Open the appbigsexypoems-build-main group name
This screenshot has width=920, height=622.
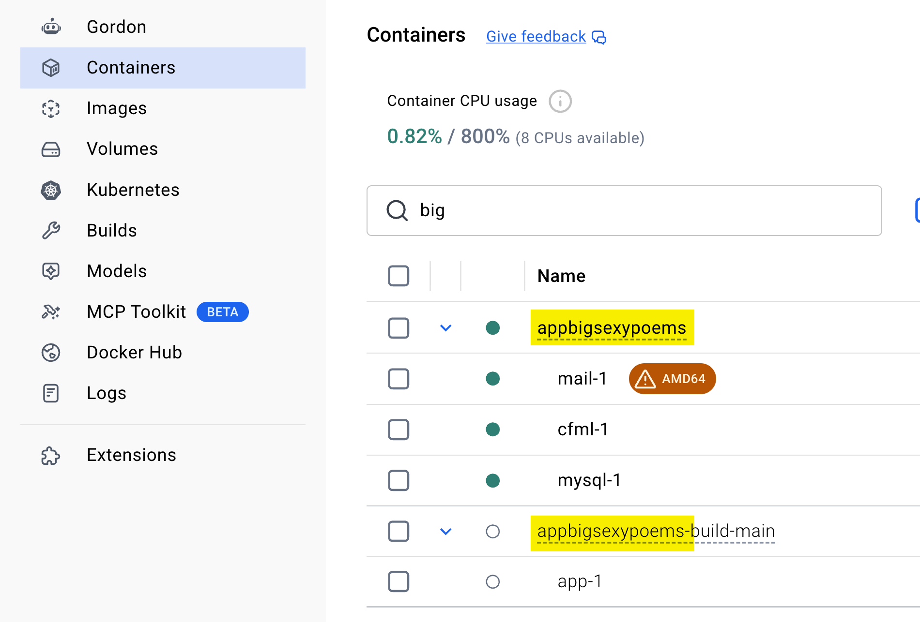click(x=656, y=531)
